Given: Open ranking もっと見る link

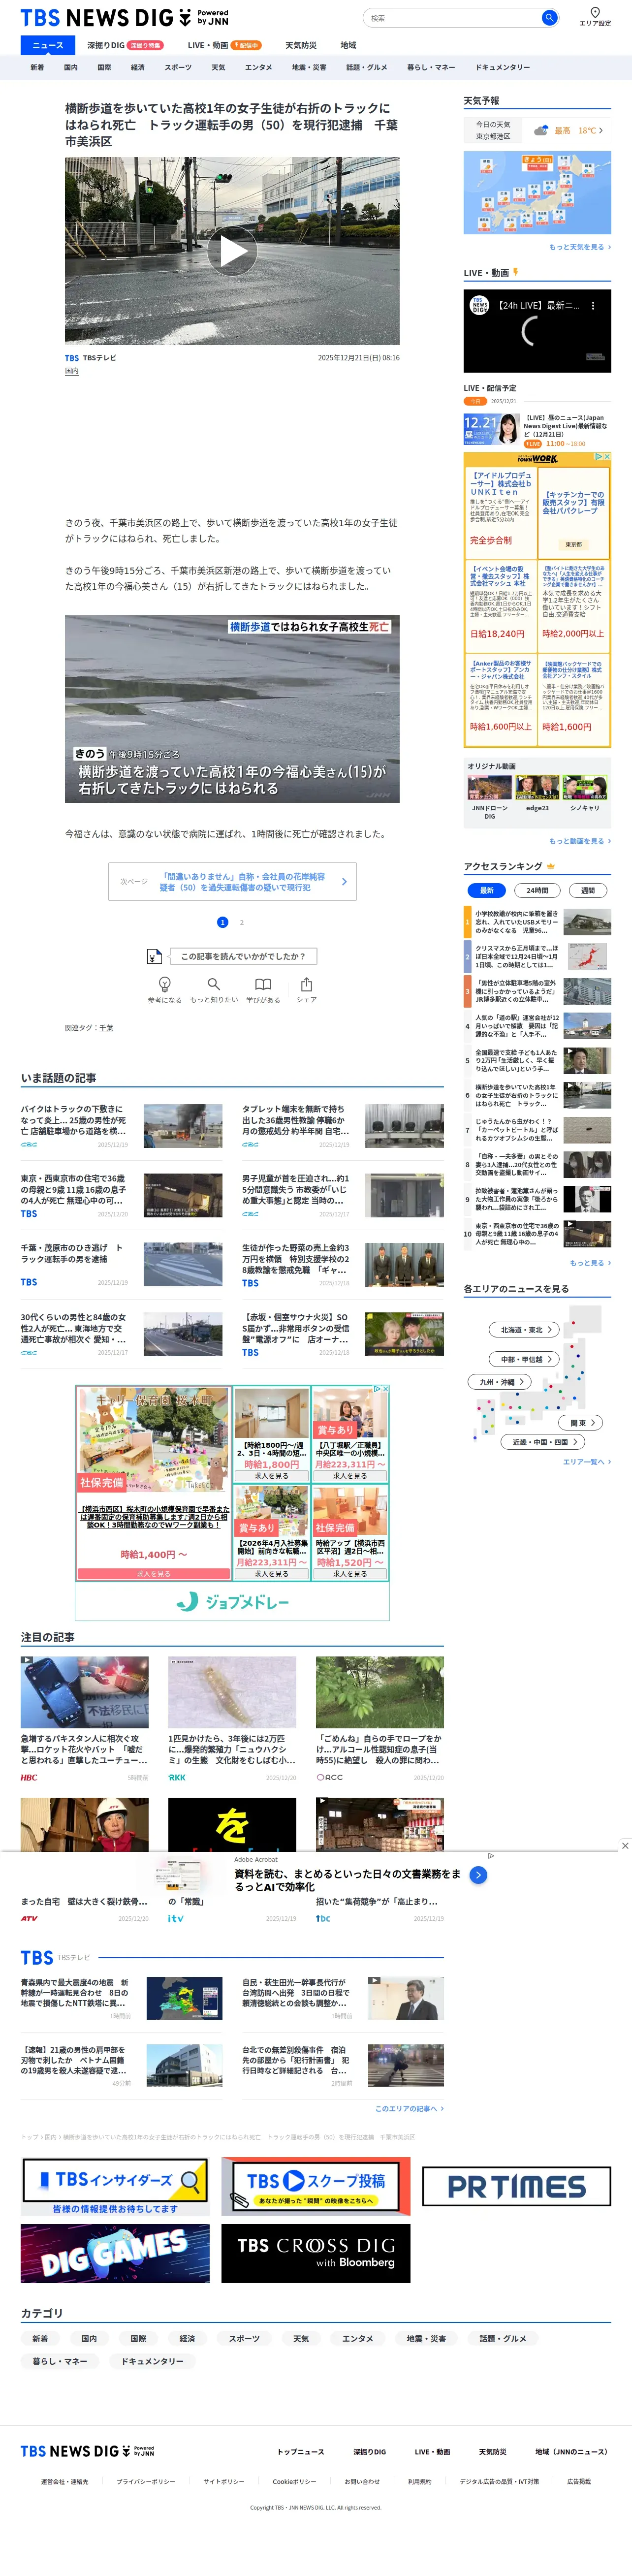Looking at the screenshot, I should tap(590, 1263).
